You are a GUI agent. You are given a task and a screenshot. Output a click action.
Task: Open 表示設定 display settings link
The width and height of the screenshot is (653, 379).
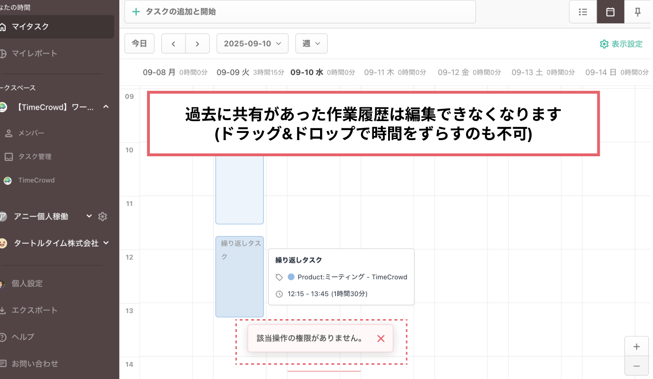tap(621, 44)
